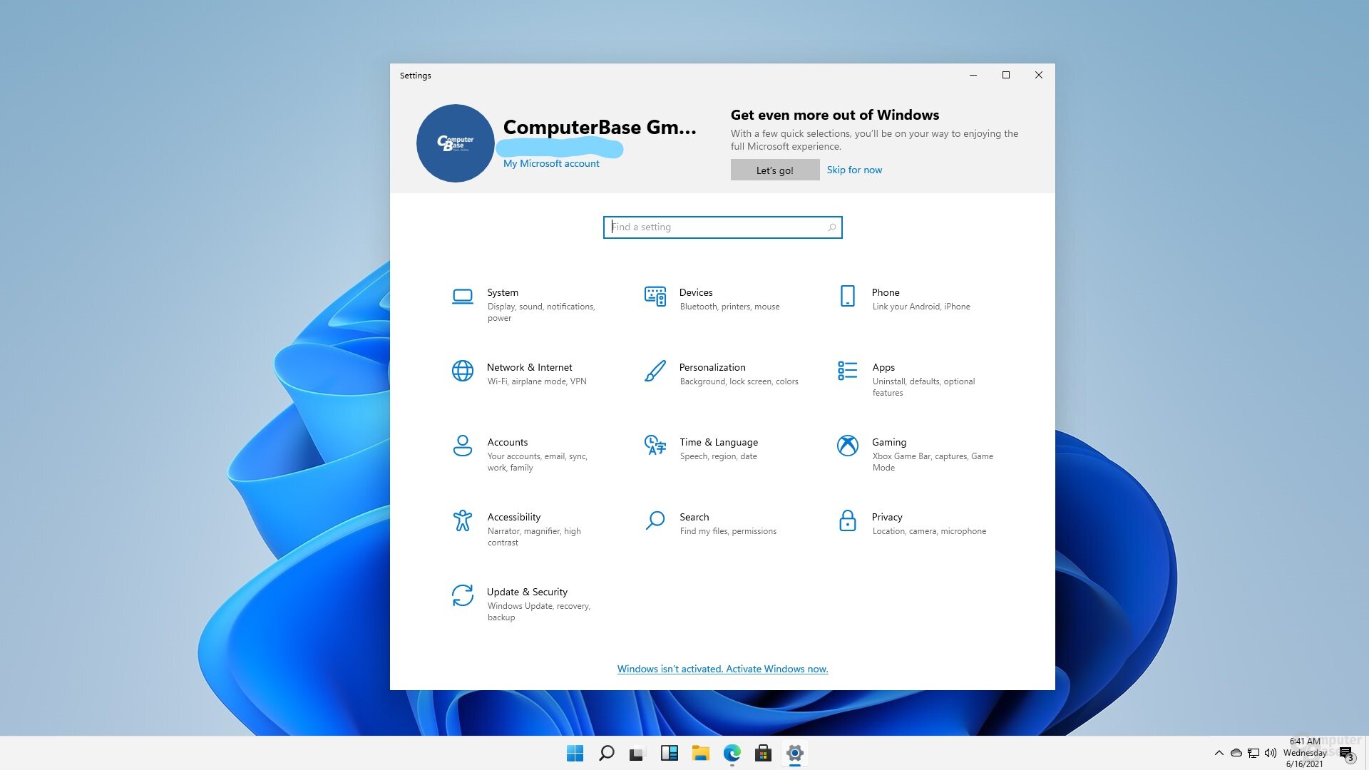
Task: Click the Accounts category title
Action: point(507,442)
